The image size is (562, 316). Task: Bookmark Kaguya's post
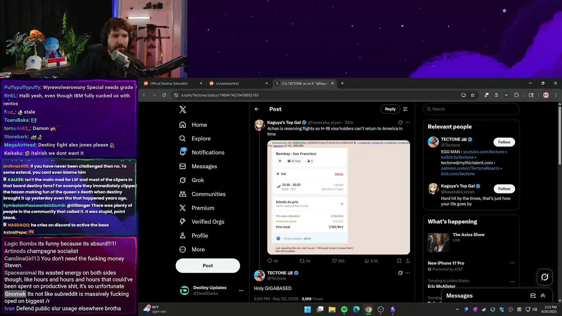pos(399,261)
